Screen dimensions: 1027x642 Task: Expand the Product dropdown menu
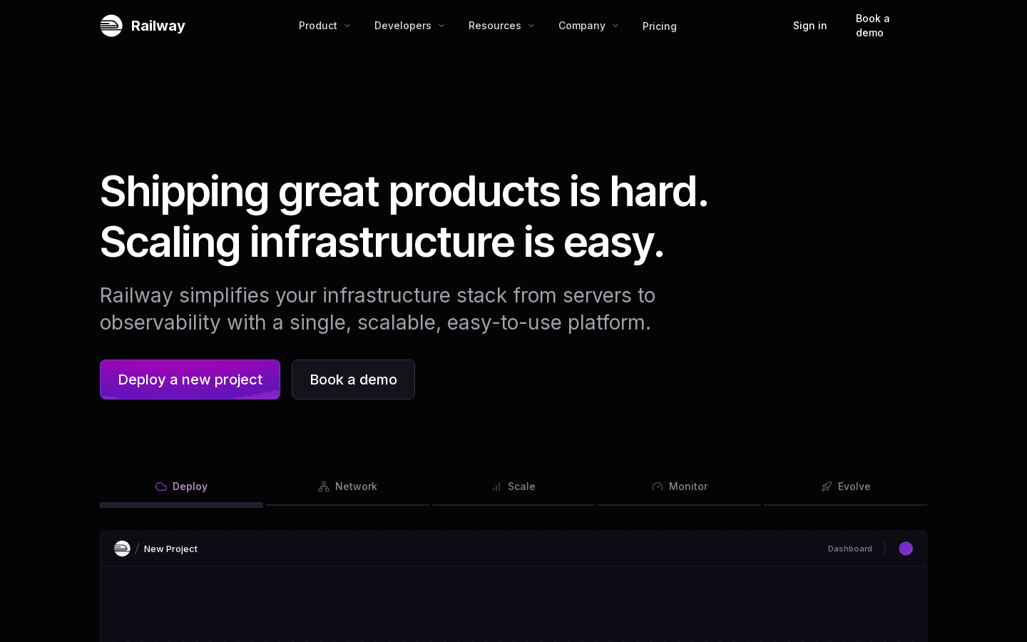click(x=325, y=26)
